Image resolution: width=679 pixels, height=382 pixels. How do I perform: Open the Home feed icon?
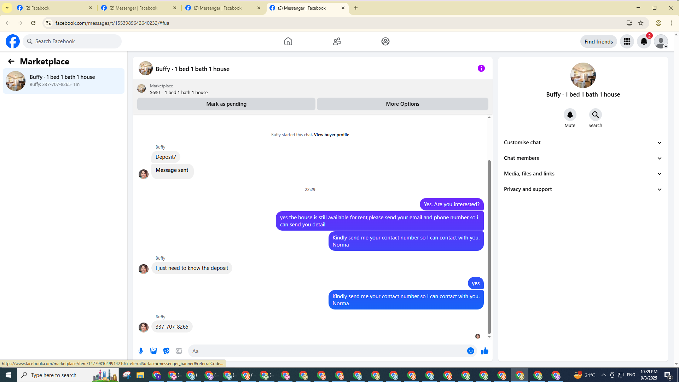(288, 41)
